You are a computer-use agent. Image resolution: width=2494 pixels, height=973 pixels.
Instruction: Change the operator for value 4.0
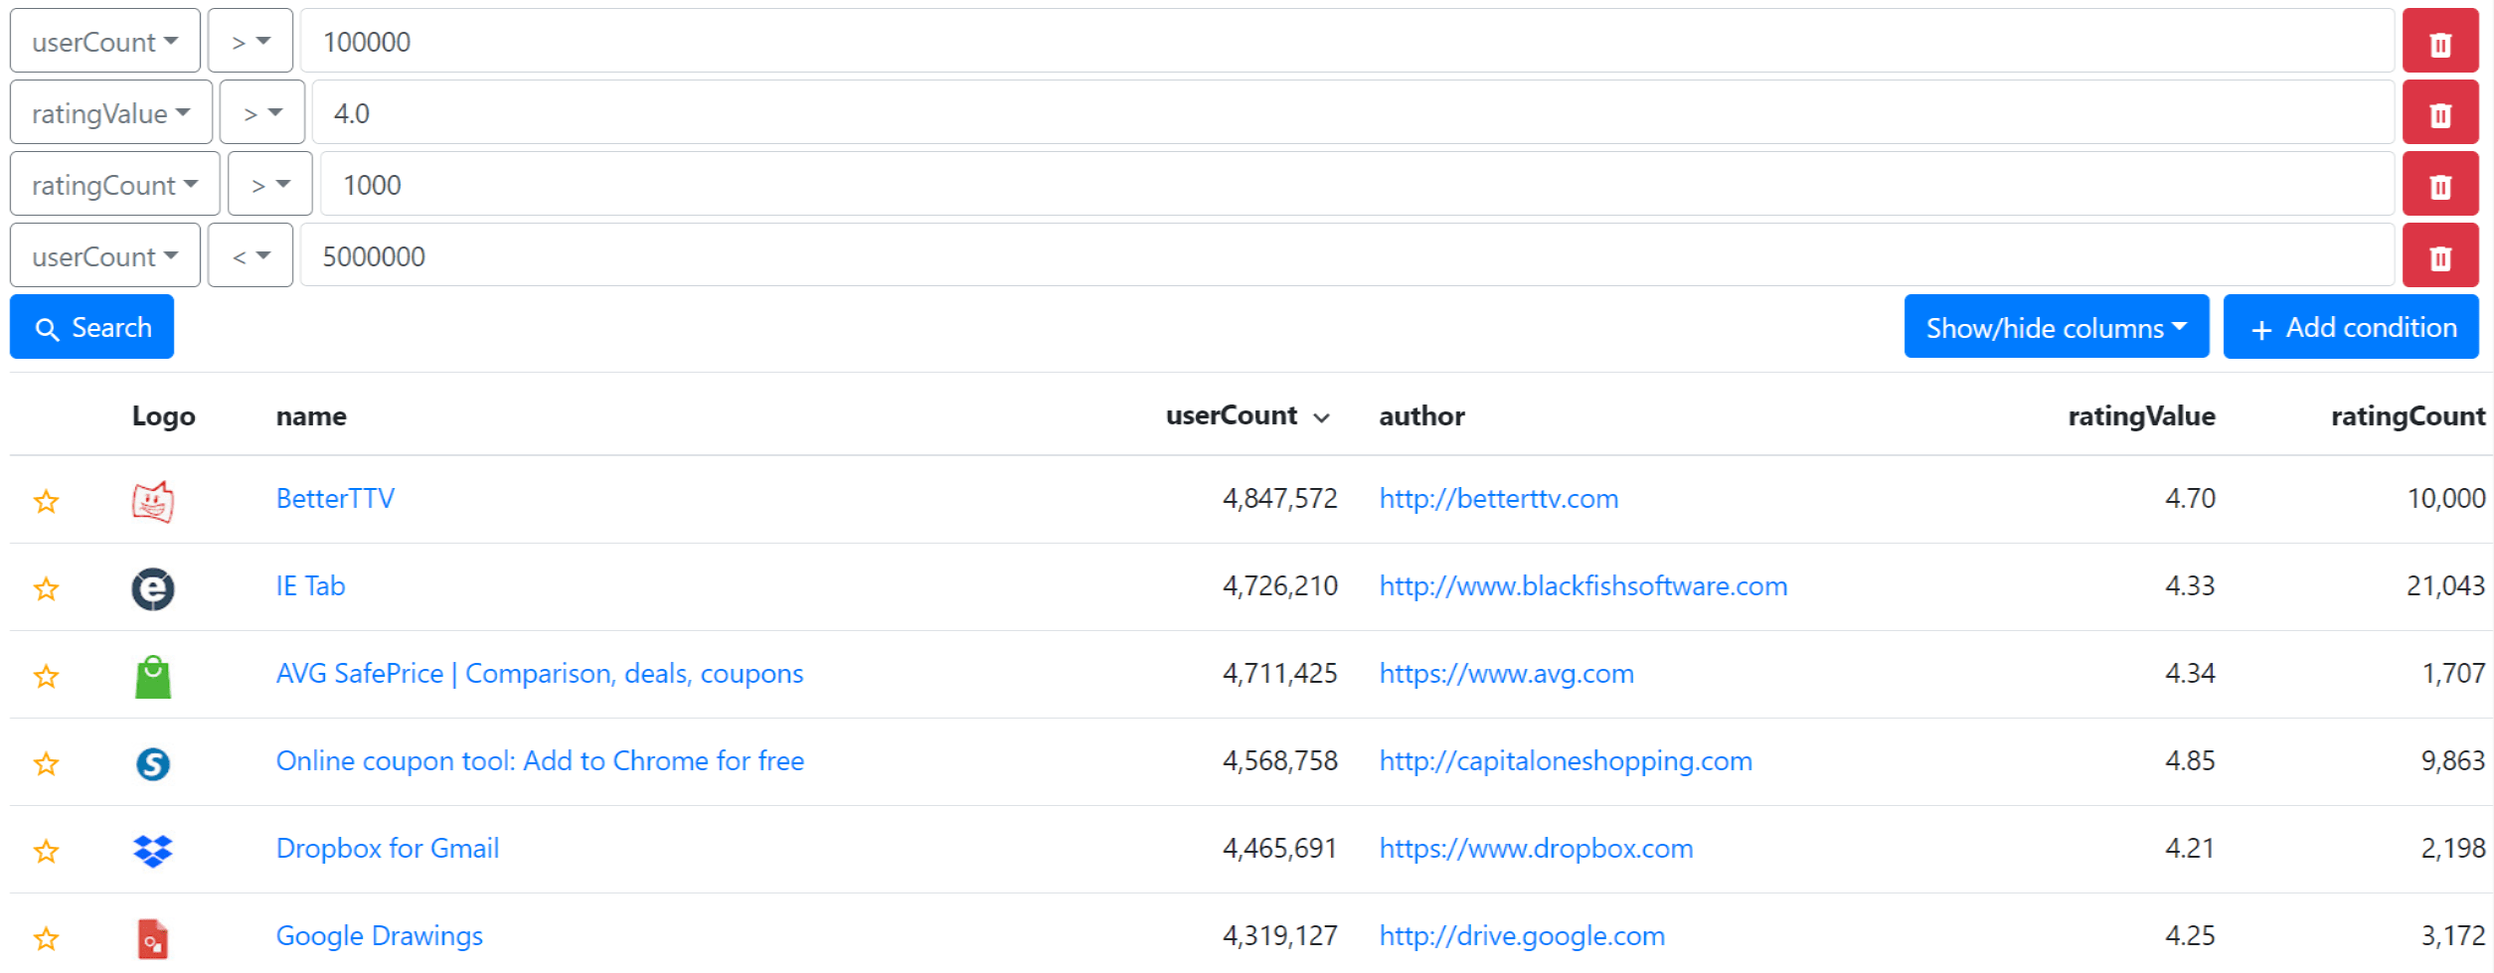[262, 112]
